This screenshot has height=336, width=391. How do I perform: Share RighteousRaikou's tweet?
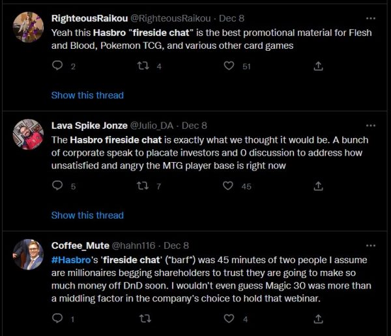click(x=319, y=66)
